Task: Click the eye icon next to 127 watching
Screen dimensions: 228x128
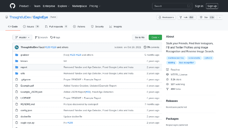Action: coord(167,84)
